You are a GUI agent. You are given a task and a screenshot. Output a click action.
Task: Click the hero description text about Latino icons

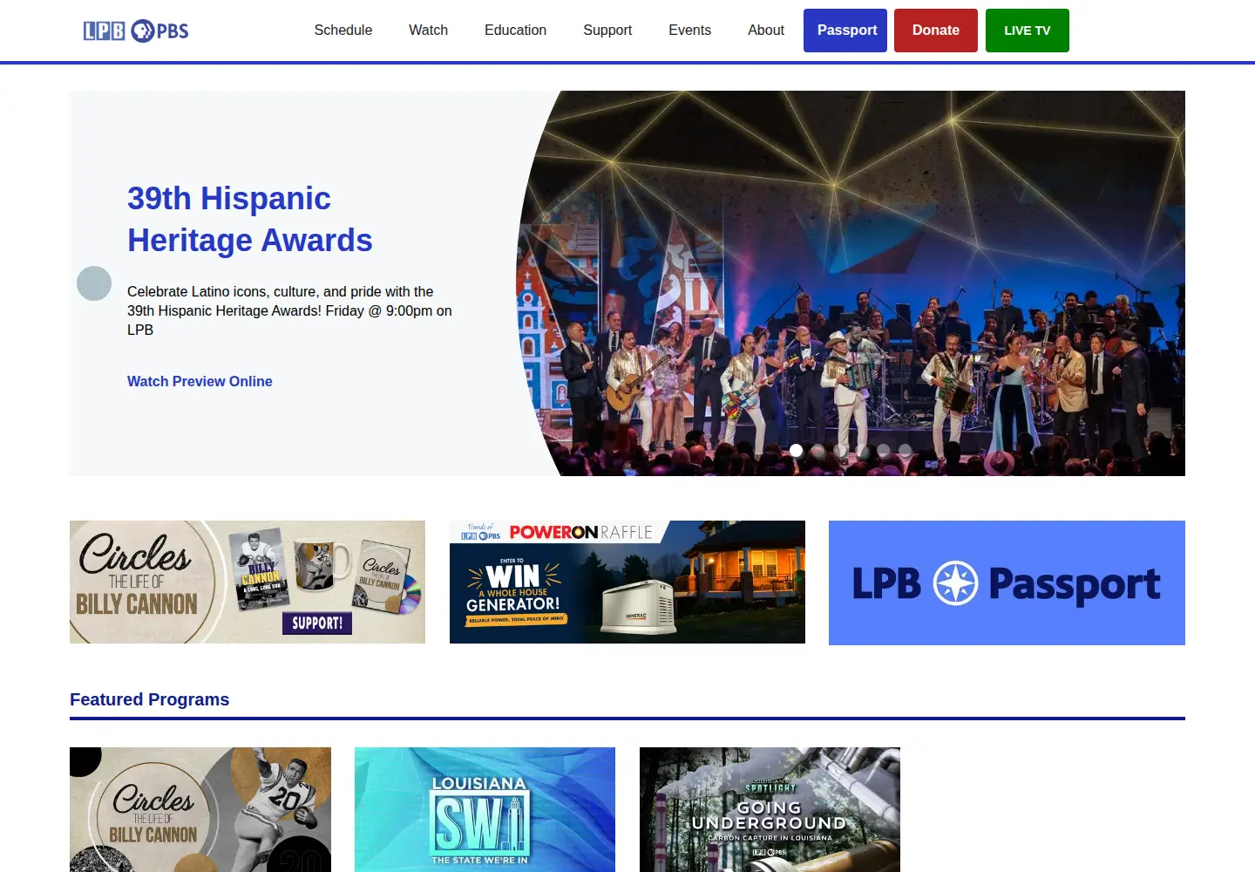(289, 310)
